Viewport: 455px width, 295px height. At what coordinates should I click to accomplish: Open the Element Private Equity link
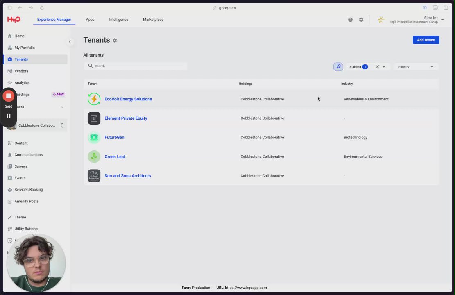(x=126, y=118)
